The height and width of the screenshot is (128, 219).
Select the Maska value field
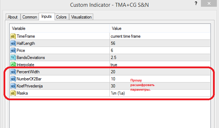(160, 93)
